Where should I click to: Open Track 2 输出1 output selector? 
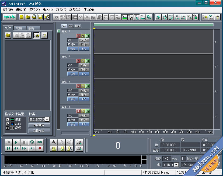click(84, 65)
